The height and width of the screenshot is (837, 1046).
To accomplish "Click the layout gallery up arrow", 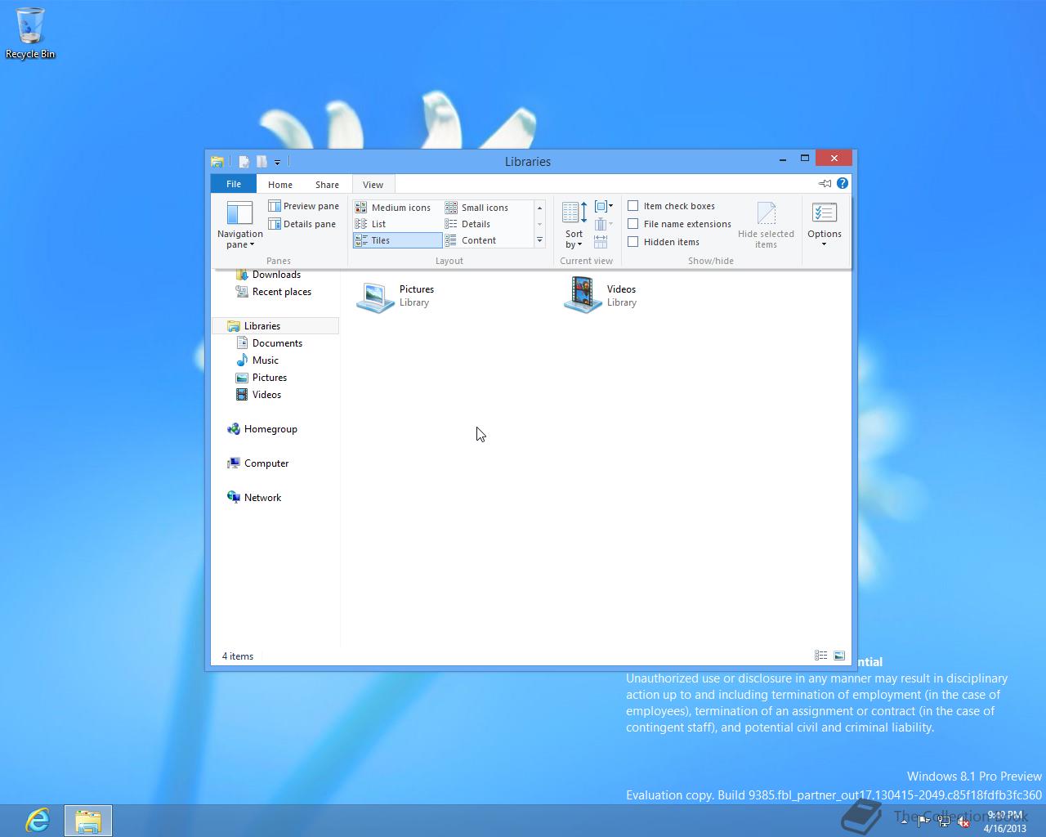I will [539, 208].
